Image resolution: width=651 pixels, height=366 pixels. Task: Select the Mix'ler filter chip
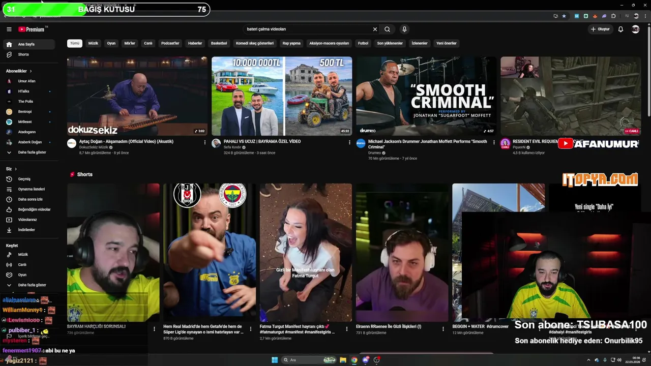pyautogui.click(x=130, y=43)
